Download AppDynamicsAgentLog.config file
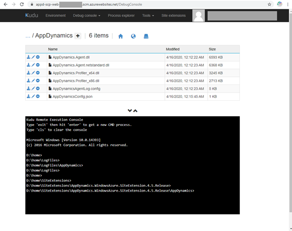The width and height of the screenshot is (292, 231). [29, 89]
